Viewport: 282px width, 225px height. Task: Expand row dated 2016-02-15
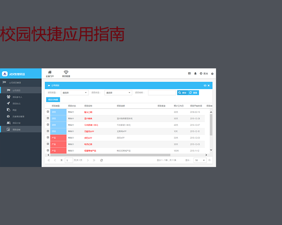pyautogui.click(x=48, y=112)
